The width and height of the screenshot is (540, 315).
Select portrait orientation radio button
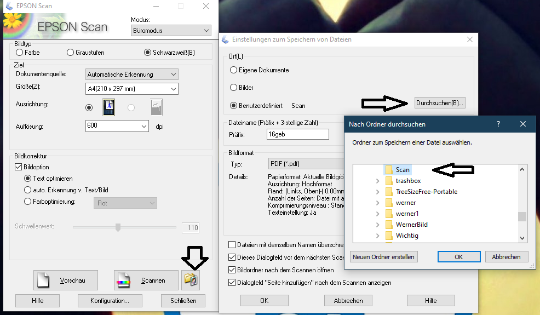[x=89, y=107]
